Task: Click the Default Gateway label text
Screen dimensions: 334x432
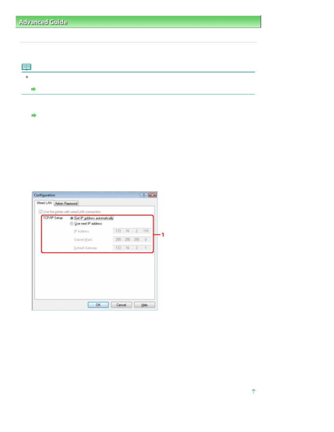Action: 85,248
